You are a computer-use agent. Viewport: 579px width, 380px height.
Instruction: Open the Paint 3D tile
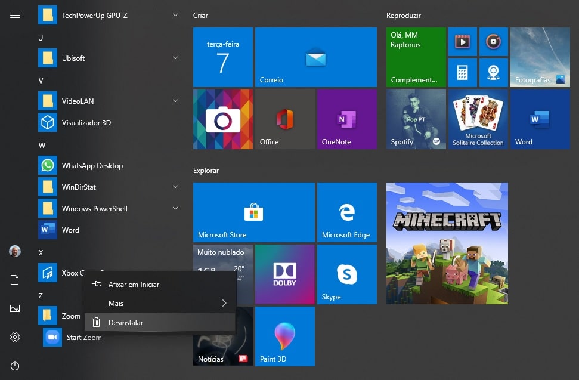click(x=285, y=336)
